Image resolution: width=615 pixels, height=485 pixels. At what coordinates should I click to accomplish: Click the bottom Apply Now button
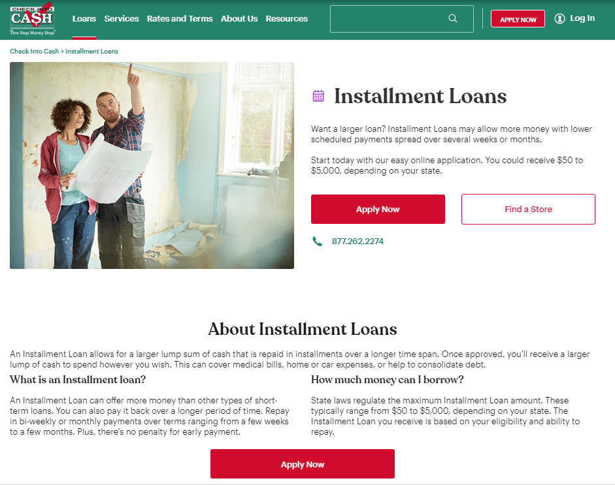tap(303, 464)
